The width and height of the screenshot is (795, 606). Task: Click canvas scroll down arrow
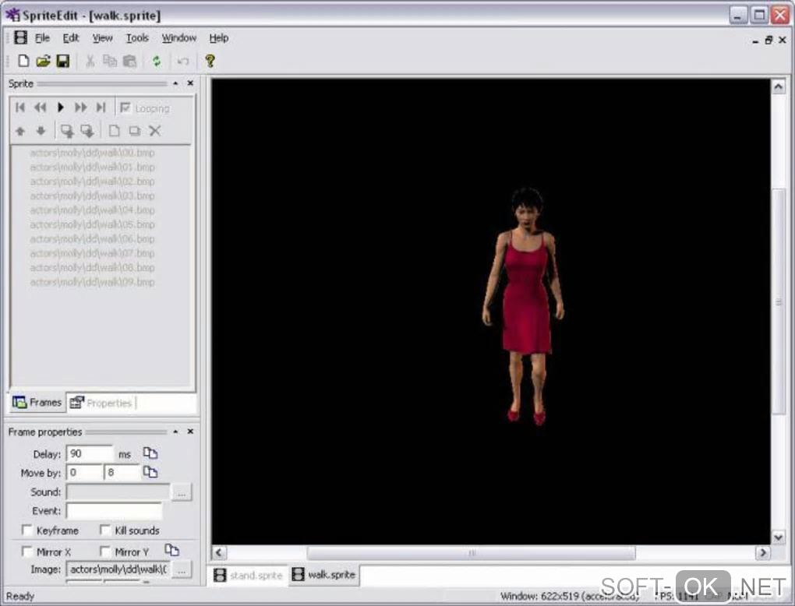779,537
